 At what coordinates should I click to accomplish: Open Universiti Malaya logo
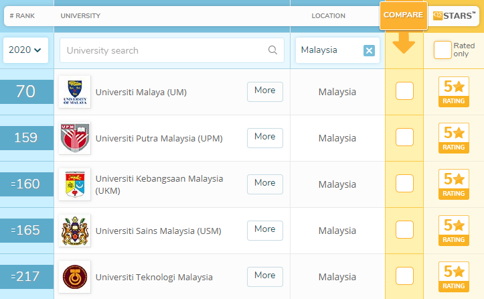(x=75, y=92)
